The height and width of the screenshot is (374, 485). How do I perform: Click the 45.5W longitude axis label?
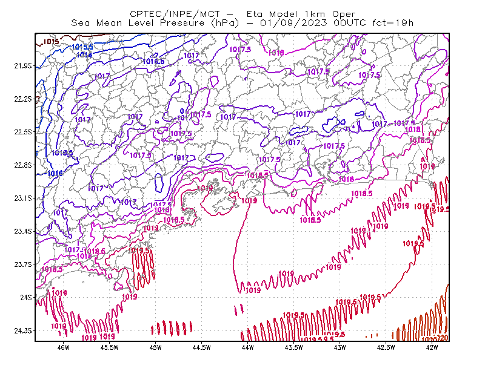point(110,347)
